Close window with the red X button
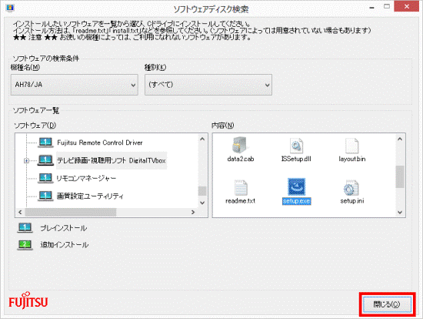Image resolution: width=423 pixels, height=319 pixels. coord(407,6)
